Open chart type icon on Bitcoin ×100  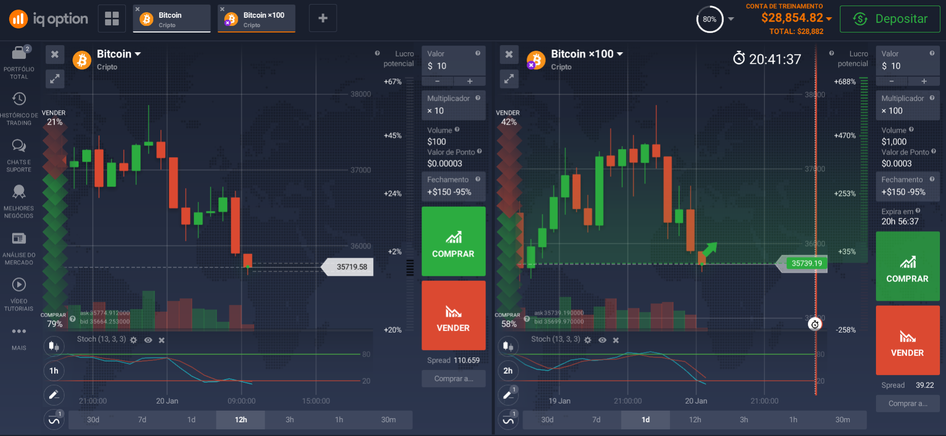(508, 346)
